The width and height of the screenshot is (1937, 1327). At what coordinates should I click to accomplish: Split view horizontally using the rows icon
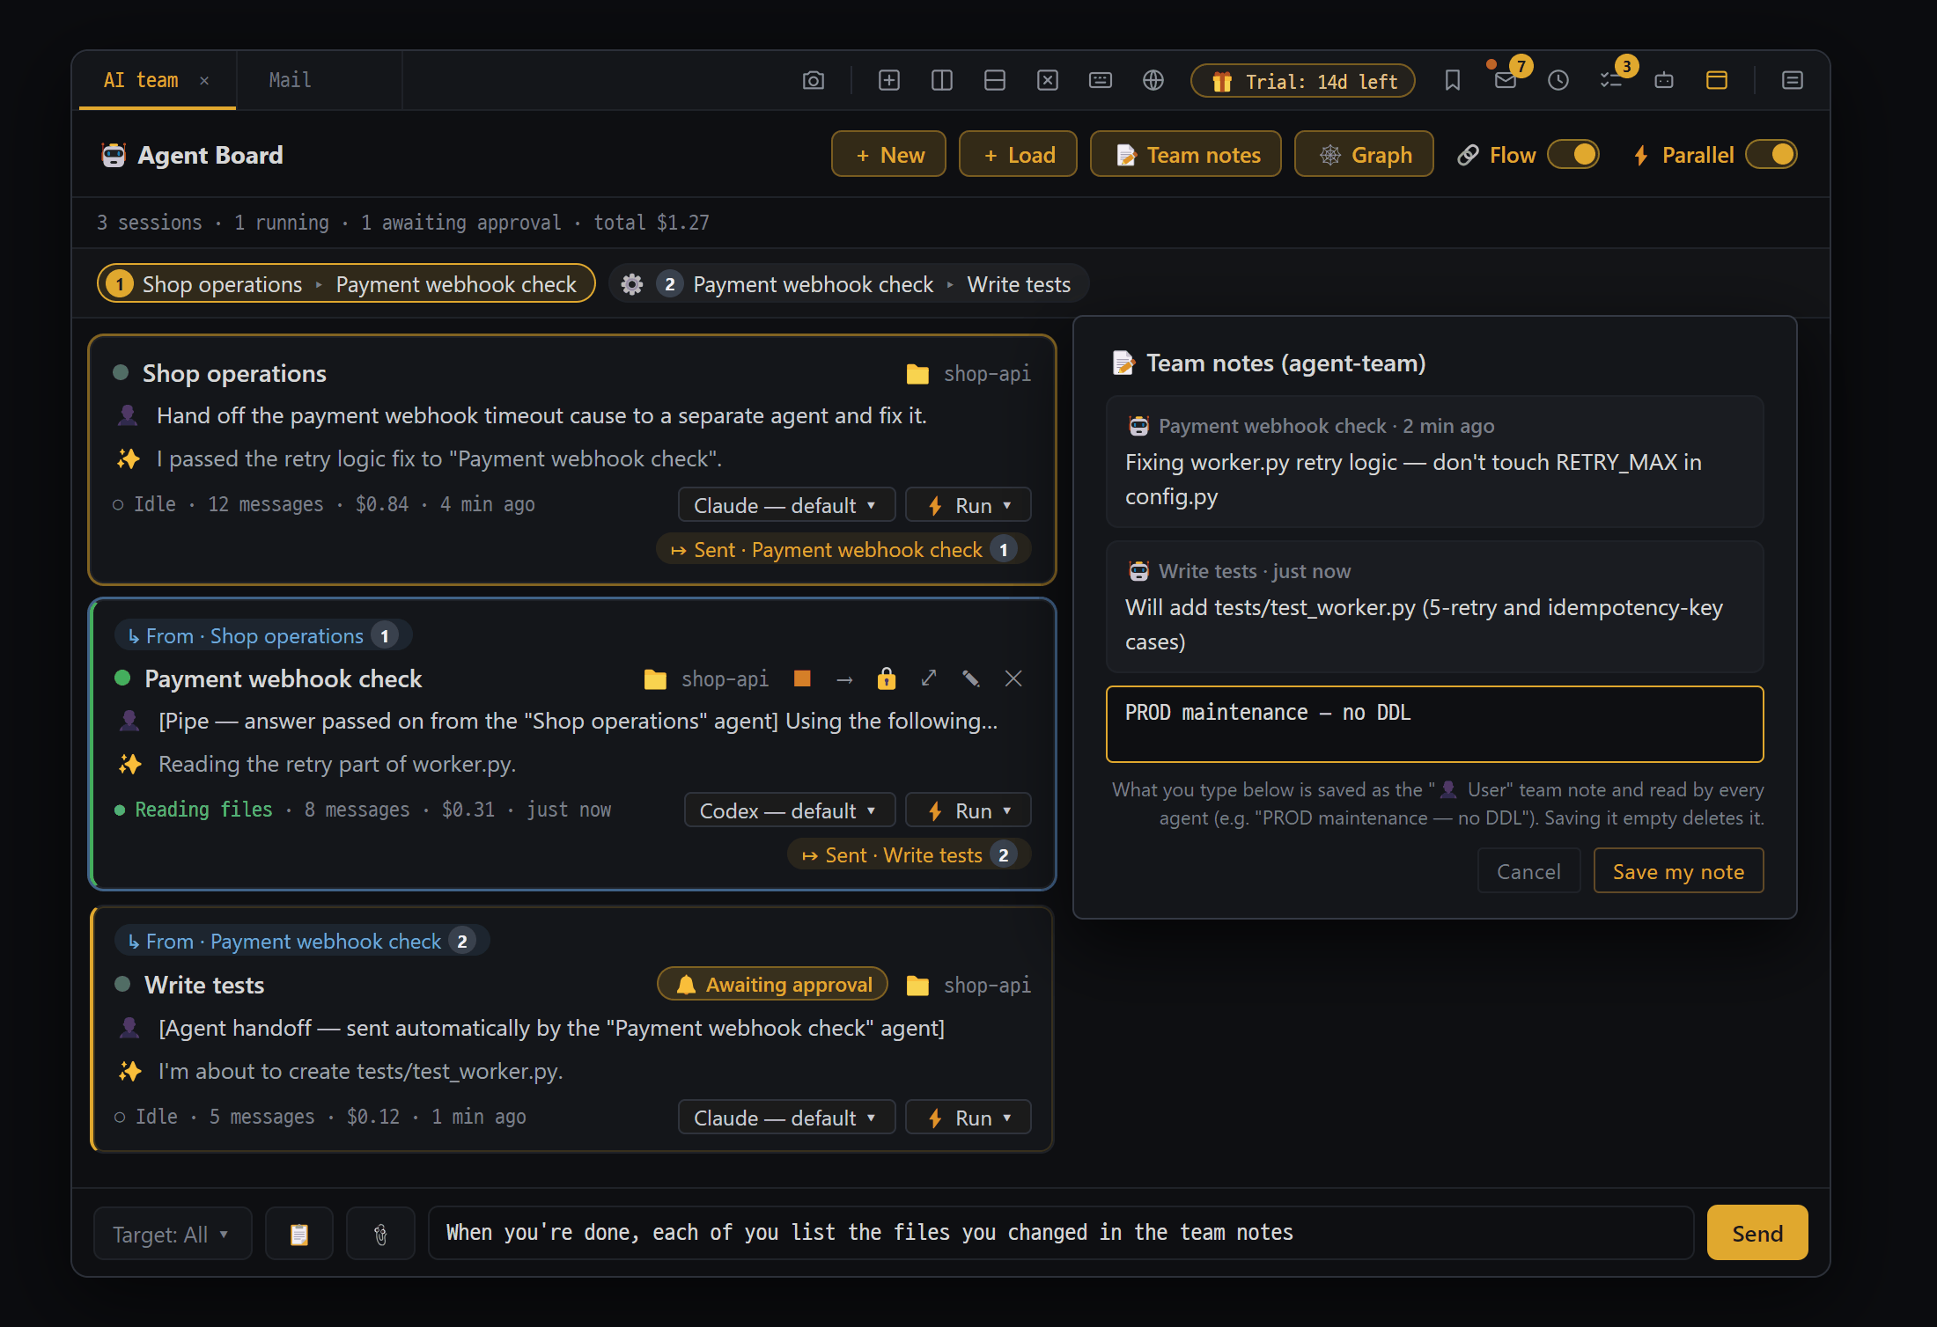click(x=995, y=81)
